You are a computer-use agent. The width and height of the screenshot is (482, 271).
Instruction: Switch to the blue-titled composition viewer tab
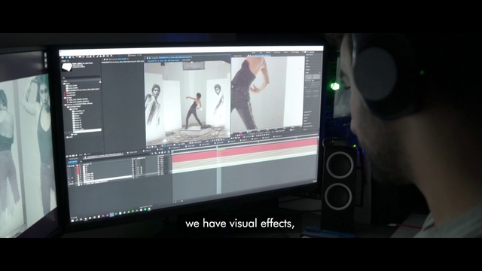click(x=175, y=57)
